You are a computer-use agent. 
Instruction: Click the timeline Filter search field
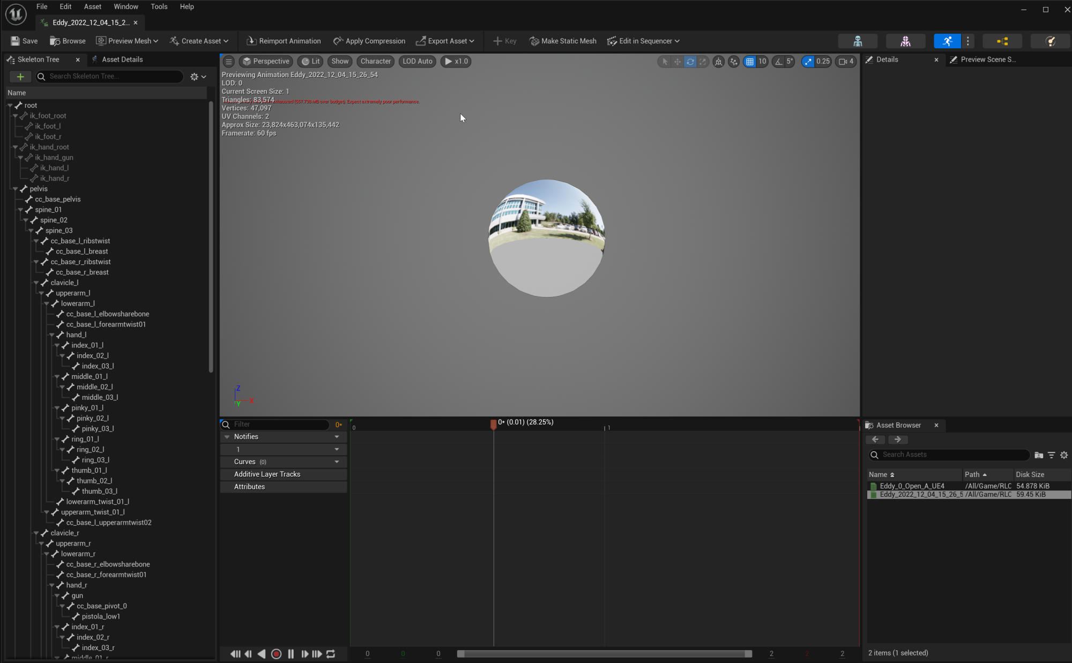point(276,424)
